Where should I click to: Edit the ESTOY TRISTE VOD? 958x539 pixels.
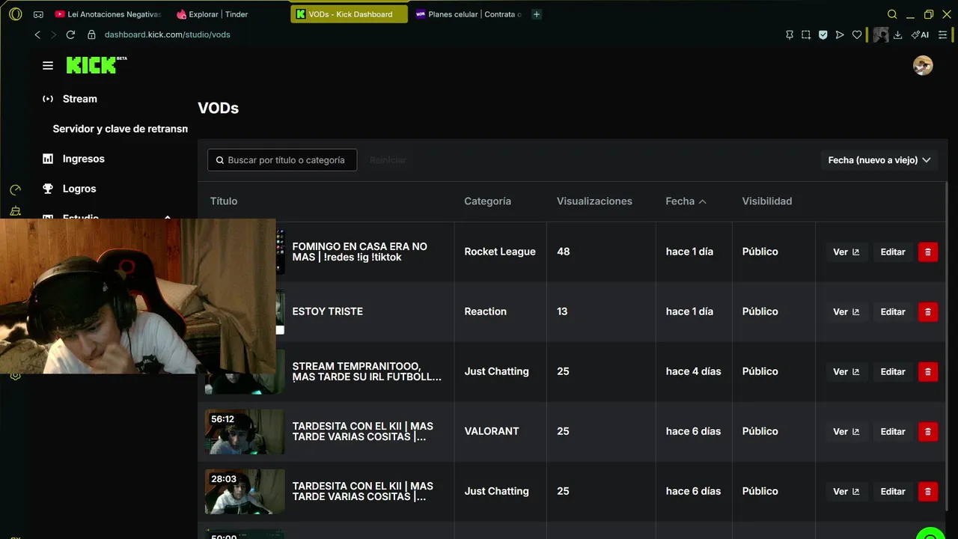(x=893, y=311)
